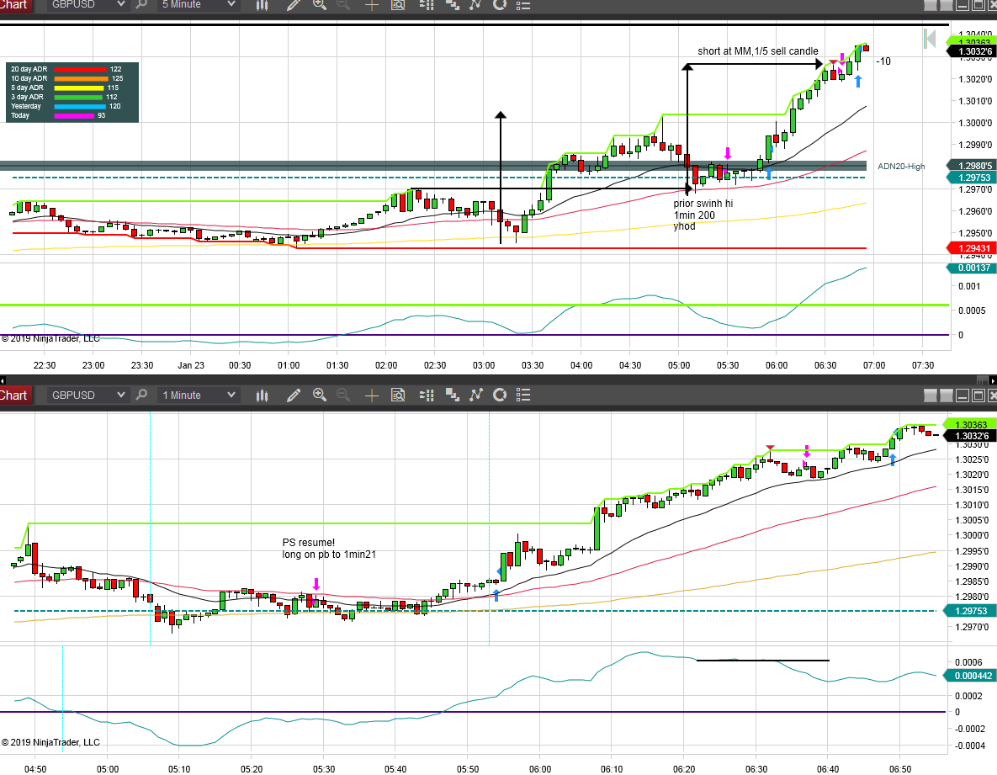Click 1.29753 marker on 5 Minute axis

972,178
